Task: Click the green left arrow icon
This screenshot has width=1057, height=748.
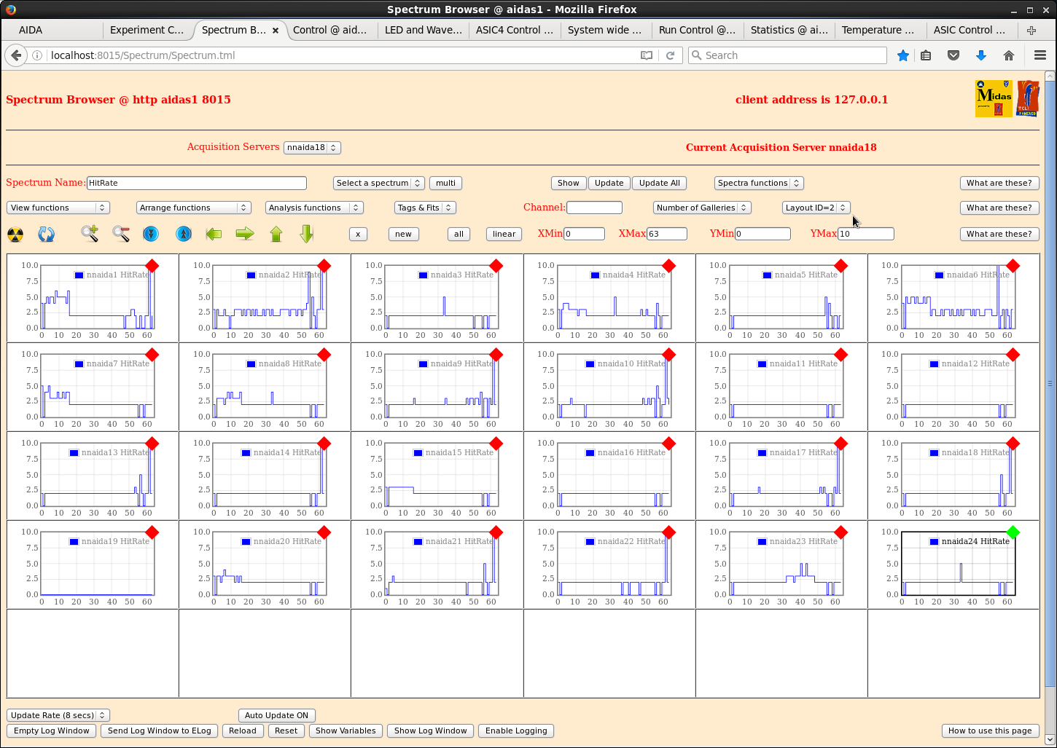Action: tap(214, 234)
